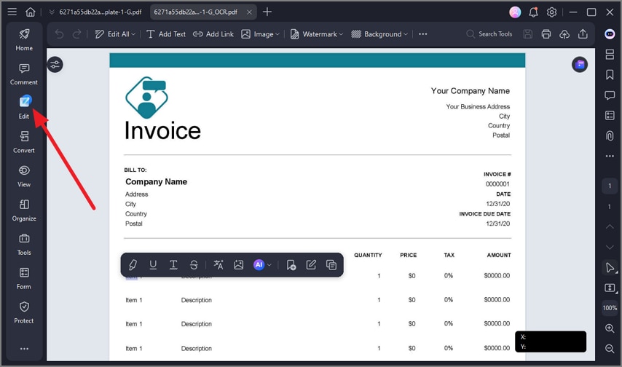This screenshot has width=622, height=367.
Task: Toggle the properties panel slider icon
Action: pos(55,65)
